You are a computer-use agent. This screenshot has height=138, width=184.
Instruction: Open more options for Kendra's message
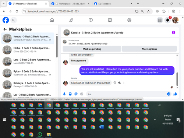click(x=124, y=83)
